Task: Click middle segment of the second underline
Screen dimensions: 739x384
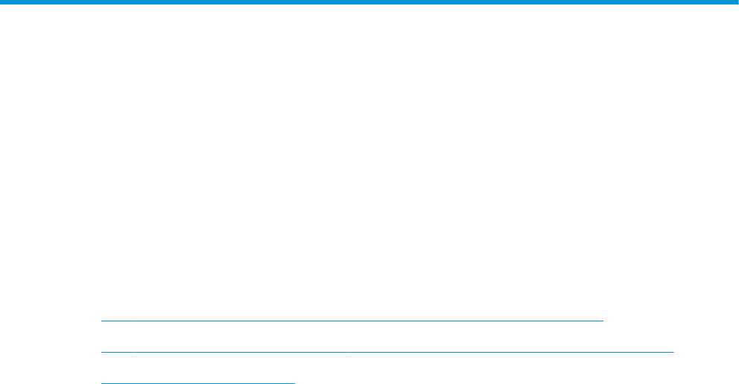Action: (241, 352)
